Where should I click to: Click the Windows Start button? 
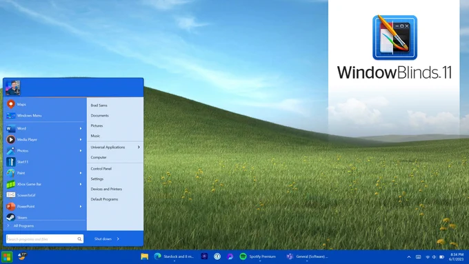(x=7, y=257)
